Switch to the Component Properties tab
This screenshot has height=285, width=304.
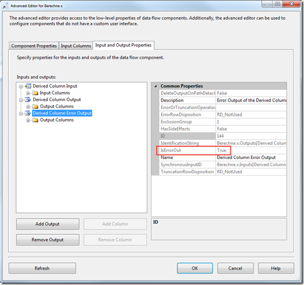(x=34, y=46)
